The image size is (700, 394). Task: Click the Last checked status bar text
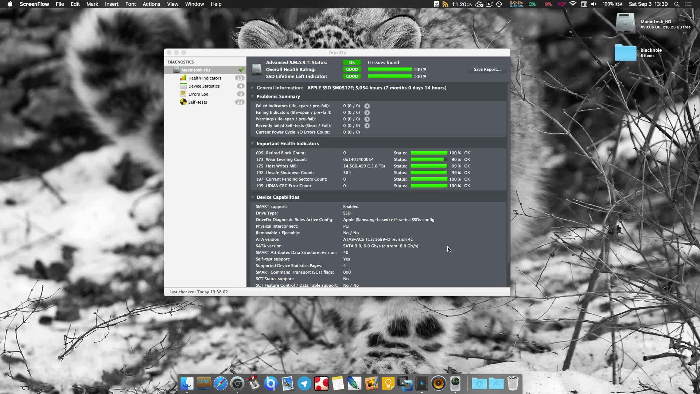198,292
